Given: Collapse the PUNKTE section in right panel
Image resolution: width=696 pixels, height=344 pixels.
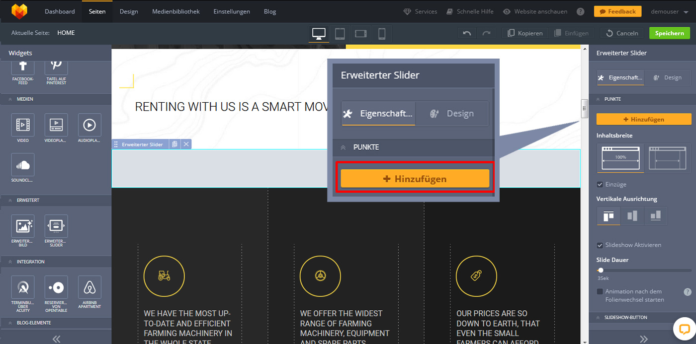Looking at the screenshot, I should 598,99.
